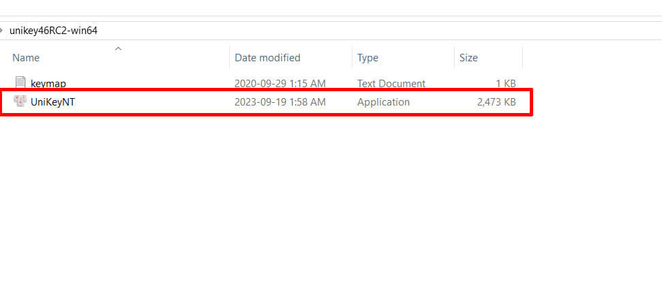Click the Text Document type cell
The width and height of the screenshot is (662, 286).
391,84
